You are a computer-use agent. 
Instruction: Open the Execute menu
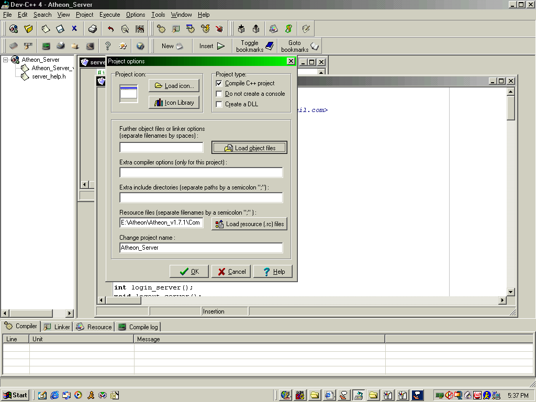[x=109, y=15]
